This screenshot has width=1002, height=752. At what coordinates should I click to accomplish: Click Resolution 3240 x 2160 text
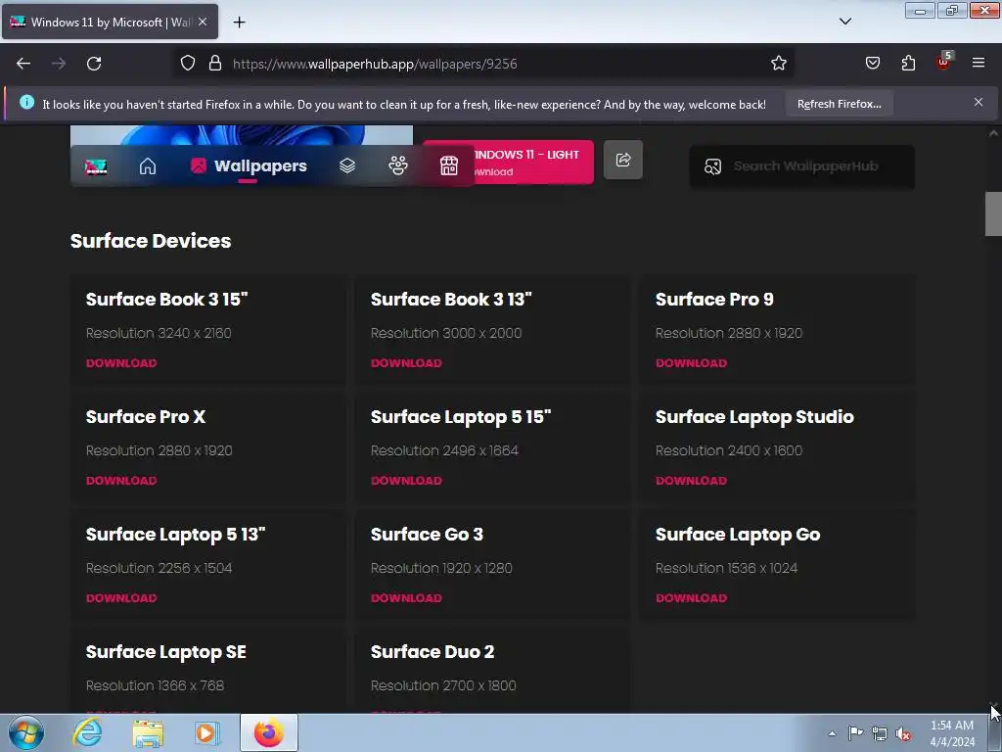pos(159,333)
